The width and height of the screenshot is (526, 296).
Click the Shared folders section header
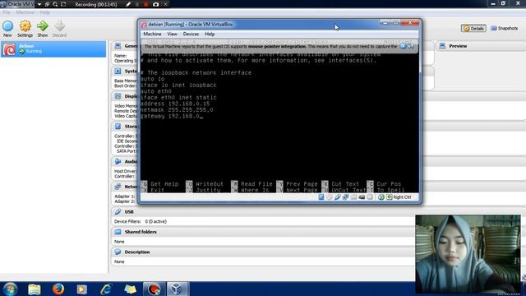tap(141, 232)
